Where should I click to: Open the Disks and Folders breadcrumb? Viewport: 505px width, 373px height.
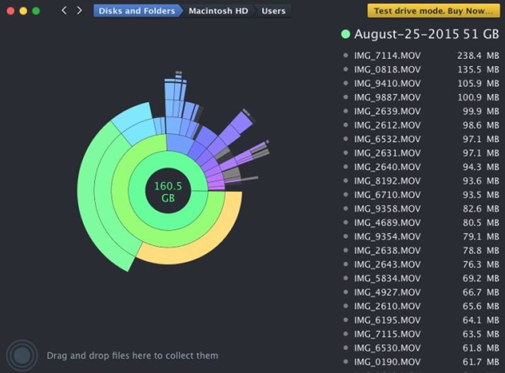(x=137, y=11)
